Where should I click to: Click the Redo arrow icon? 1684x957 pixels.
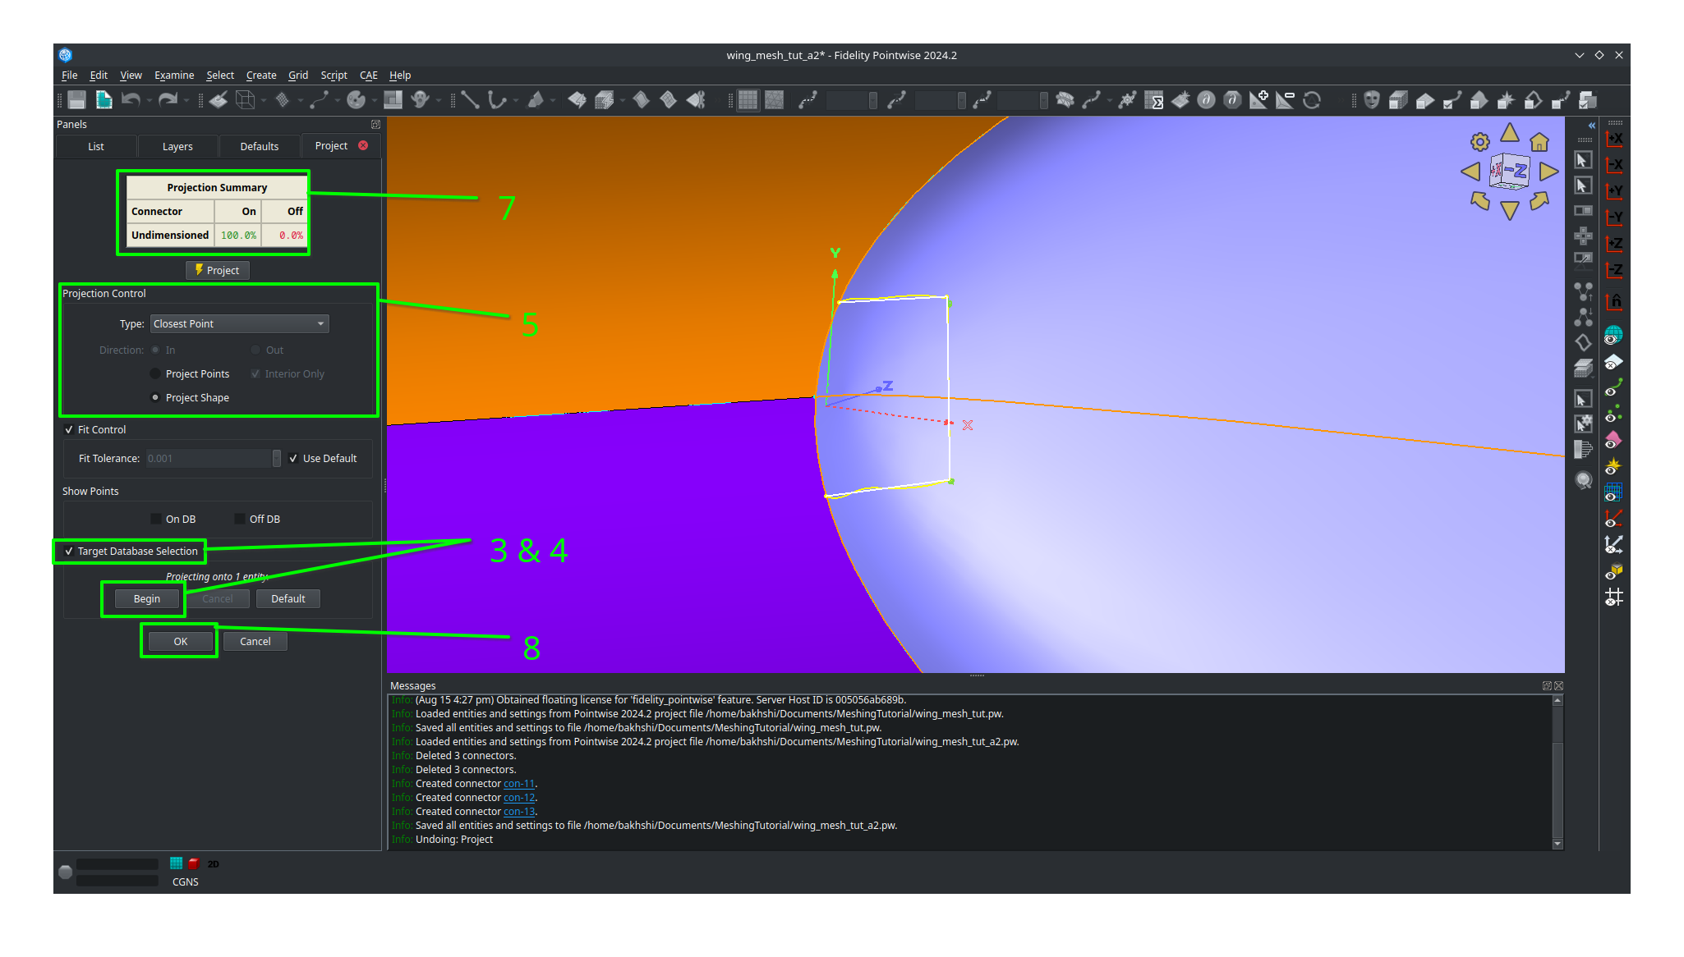[x=170, y=99]
